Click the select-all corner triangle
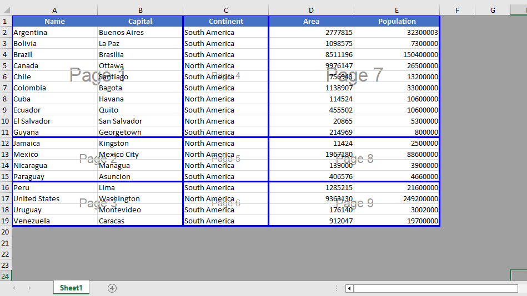This screenshot has height=296, width=527. pos(6,10)
